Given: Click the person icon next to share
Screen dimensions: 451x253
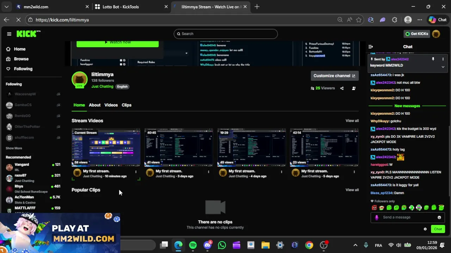Looking at the screenshot, I should 354,88.
